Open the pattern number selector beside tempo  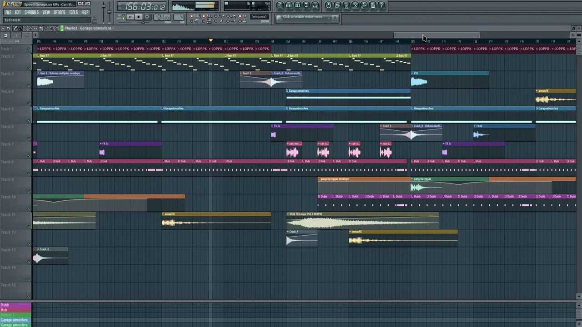(179, 17)
